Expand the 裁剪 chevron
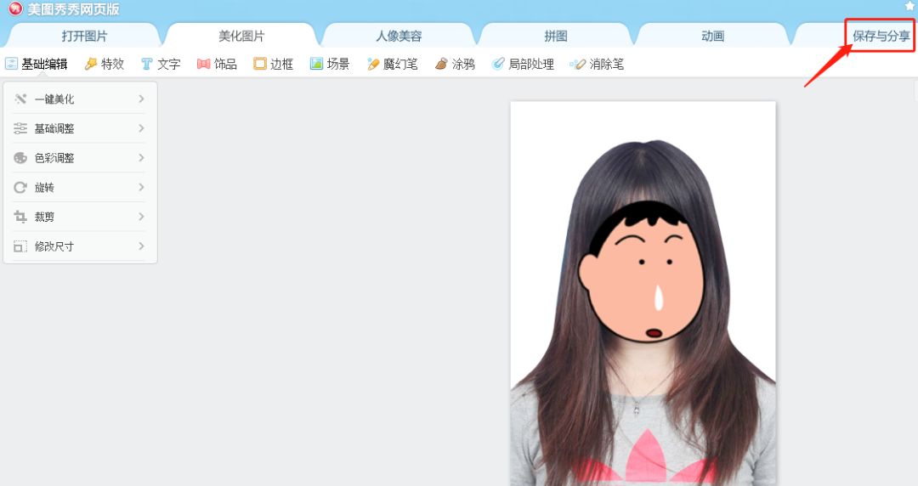The height and width of the screenshot is (486, 918). click(x=141, y=217)
